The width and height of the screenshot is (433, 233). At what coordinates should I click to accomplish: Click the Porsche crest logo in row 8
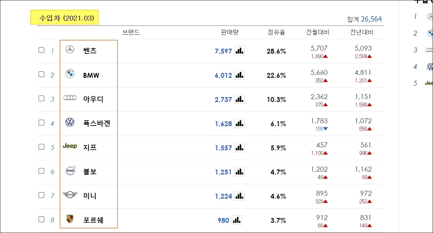click(70, 219)
